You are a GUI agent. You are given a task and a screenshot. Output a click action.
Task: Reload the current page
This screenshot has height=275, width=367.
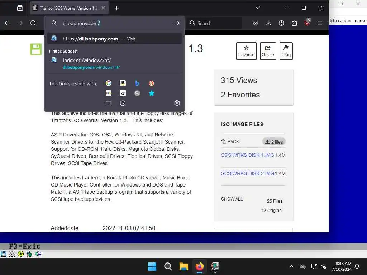(33, 23)
